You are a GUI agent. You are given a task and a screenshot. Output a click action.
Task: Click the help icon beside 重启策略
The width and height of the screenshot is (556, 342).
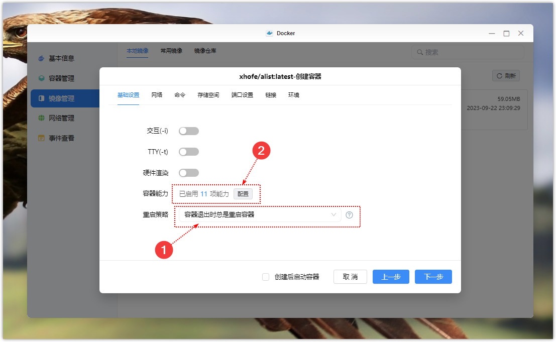click(349, 215)
